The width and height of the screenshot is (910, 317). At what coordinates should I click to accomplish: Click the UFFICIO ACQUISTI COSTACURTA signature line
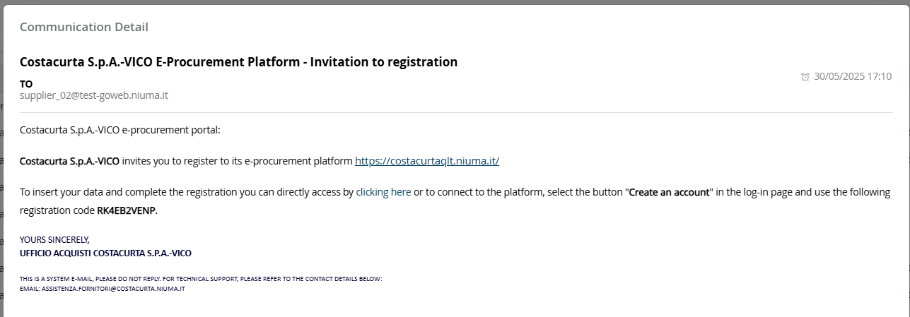105,252
